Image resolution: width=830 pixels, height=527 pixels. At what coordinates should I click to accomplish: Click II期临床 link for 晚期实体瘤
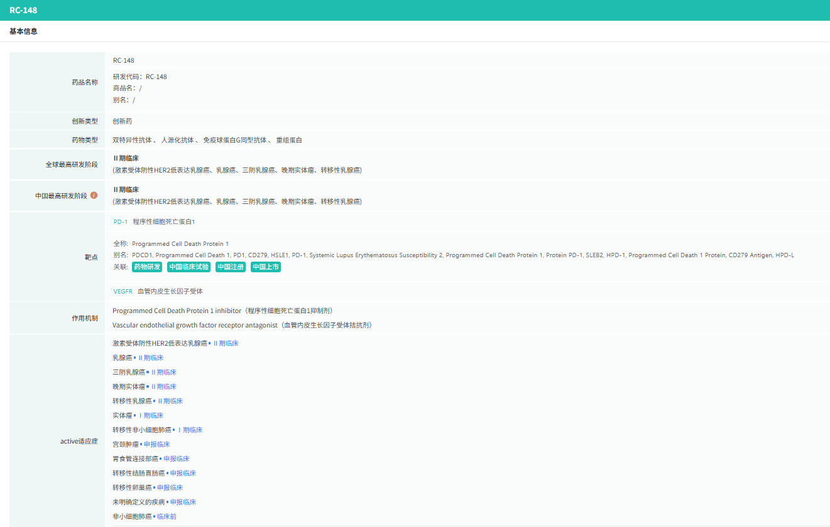click(163, 387)
